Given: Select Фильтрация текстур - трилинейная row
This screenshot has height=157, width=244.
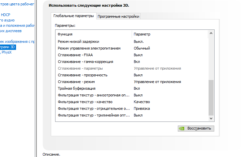Looking at the screenshot, I should [x=132, y=115].
